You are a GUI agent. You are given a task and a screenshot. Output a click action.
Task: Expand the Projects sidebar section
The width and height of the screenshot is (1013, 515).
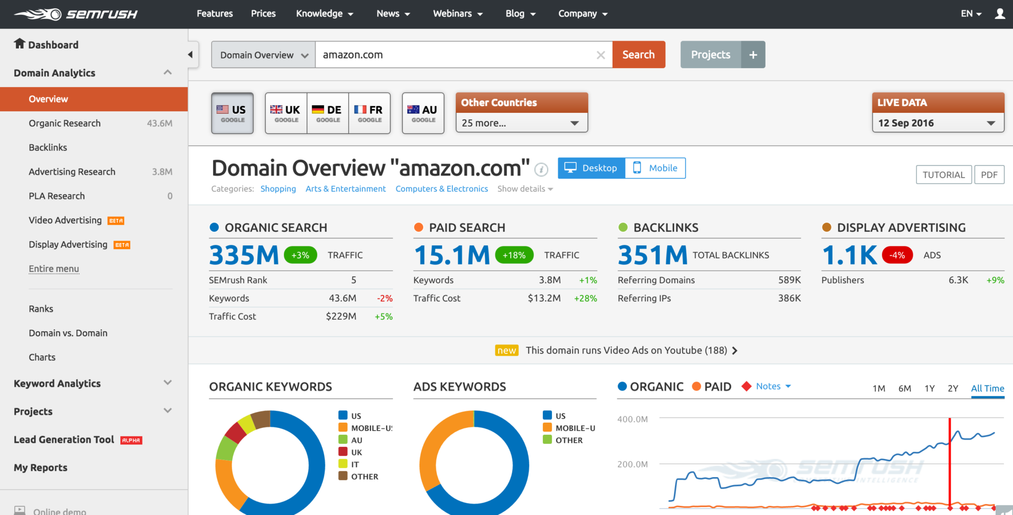(168, 411)
